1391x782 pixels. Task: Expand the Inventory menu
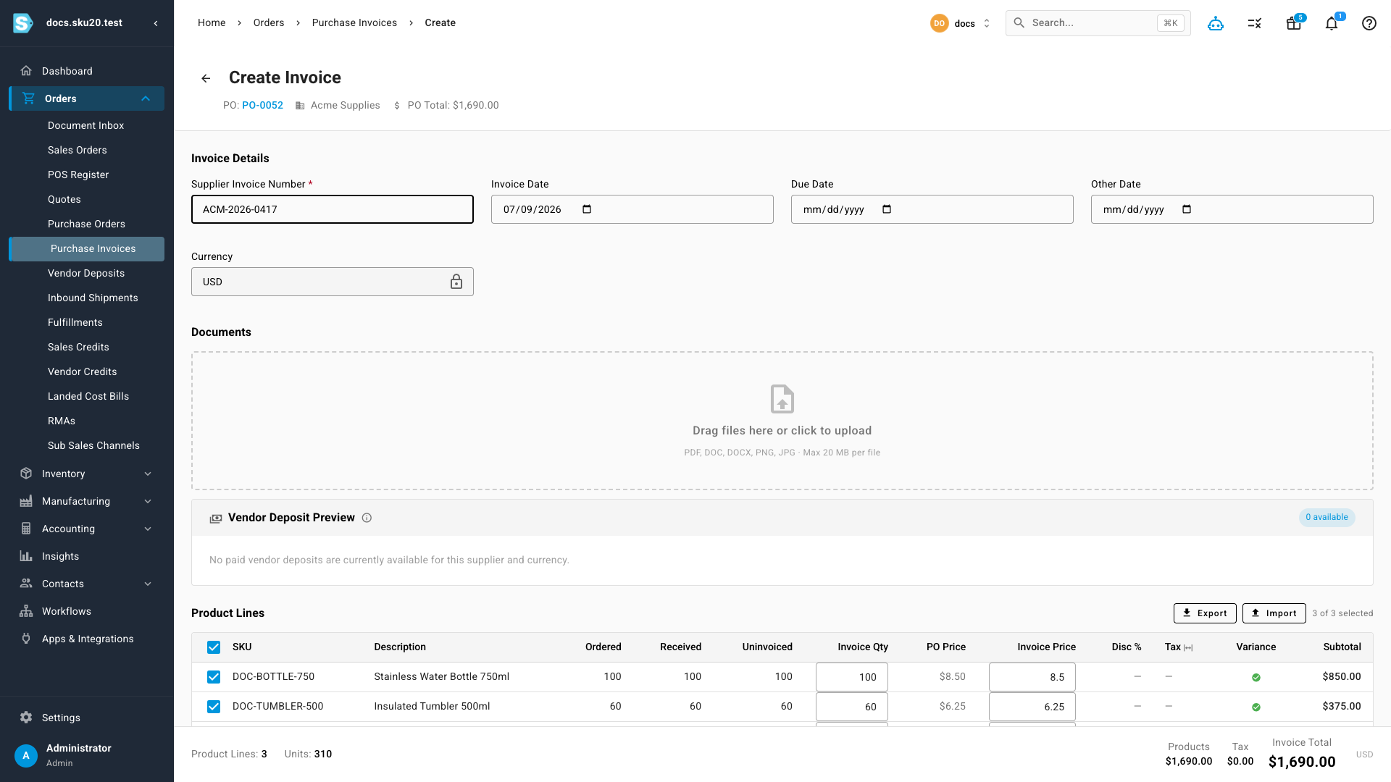[x=148, y=474]
